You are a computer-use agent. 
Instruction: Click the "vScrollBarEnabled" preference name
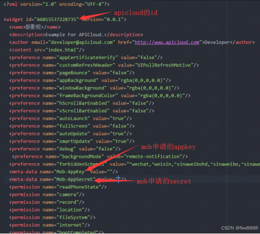(x=83, y=111)
